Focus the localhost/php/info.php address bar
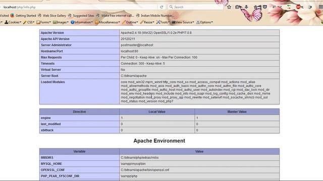323x181 pixels. [x=79, y=7]
